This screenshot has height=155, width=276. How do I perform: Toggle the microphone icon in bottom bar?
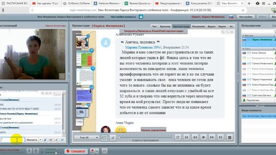pyautogui.click(x=29, y=151)
